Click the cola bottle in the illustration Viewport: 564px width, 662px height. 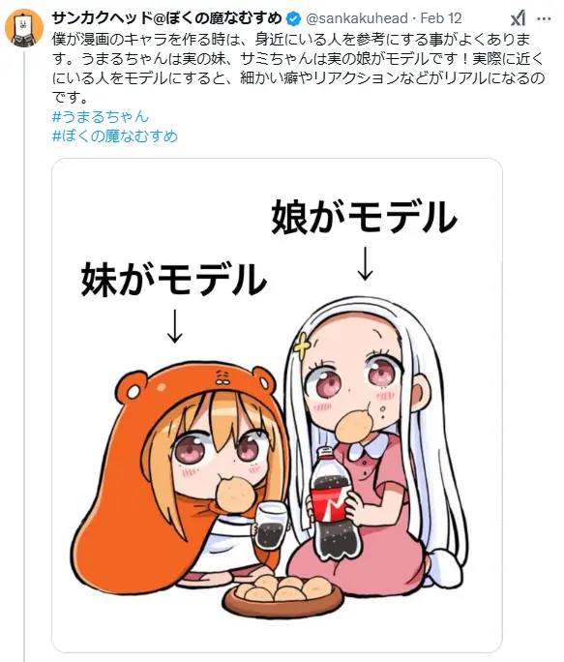coord(334,504)
